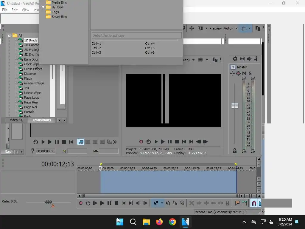Click the Downmix Output icon in the Master Bus
Image resolution: width=305 pixels, height=229 pixels.
pyautogui.click(x=242, y=59)
